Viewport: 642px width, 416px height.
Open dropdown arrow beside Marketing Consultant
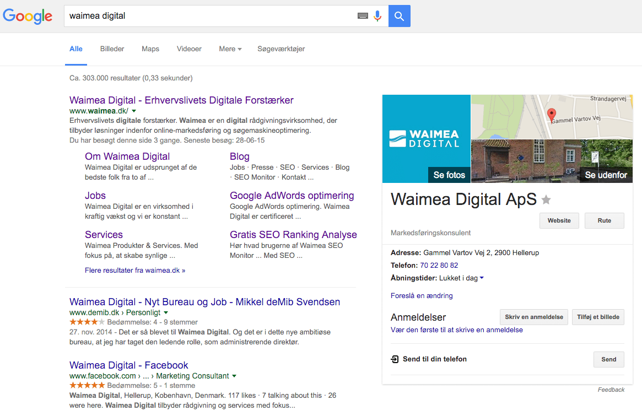coord(234,376)
